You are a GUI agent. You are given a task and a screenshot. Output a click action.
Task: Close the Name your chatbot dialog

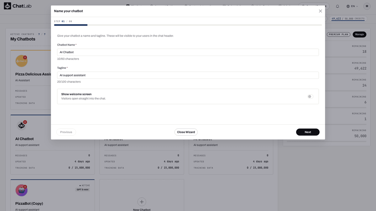tap(320, 11)
